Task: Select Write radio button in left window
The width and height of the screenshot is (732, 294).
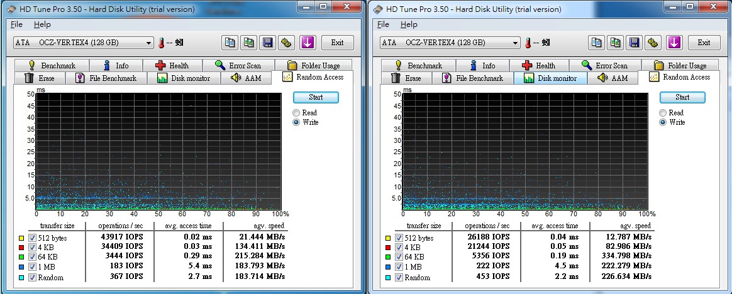Action: pos(296,122)
